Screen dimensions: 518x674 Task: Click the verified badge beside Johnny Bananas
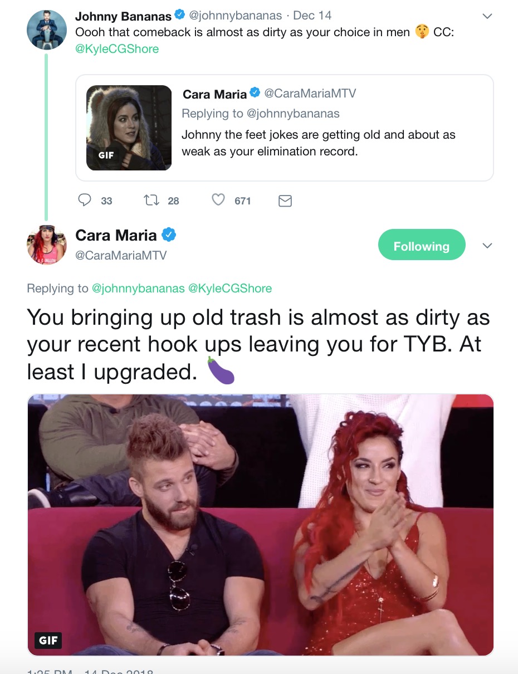tap(179, 16)
